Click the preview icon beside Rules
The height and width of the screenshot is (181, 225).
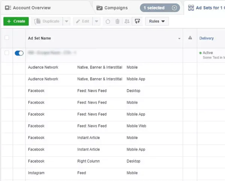pos(136,21)
